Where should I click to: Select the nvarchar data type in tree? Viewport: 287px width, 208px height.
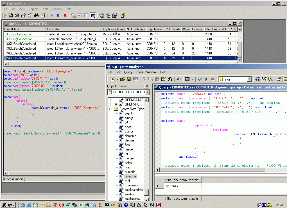130,176
